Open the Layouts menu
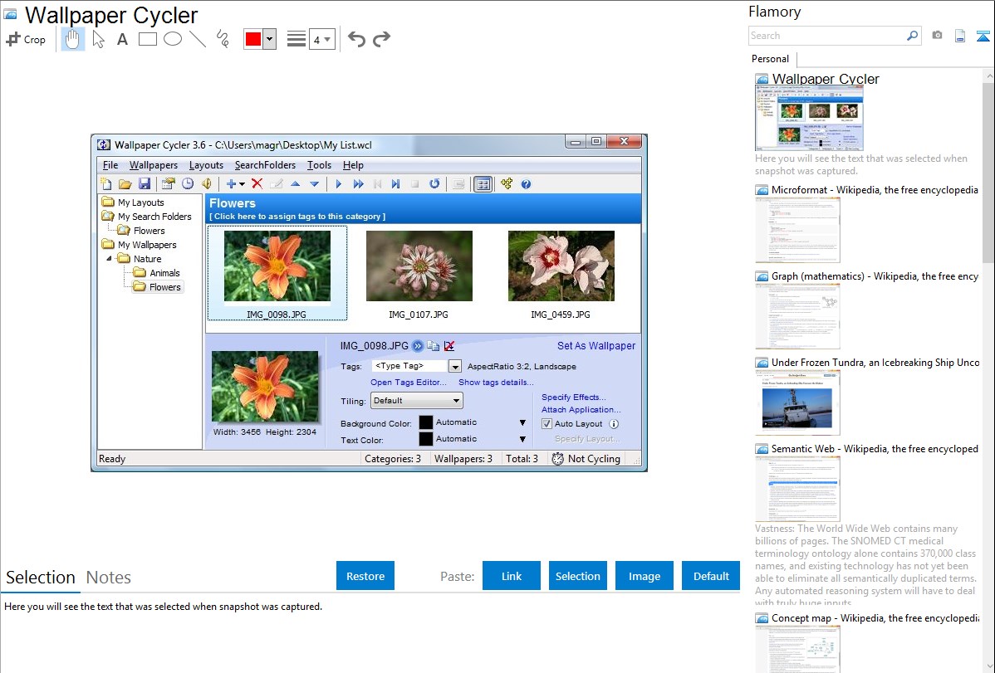The image size is (995, 673). 206,165
